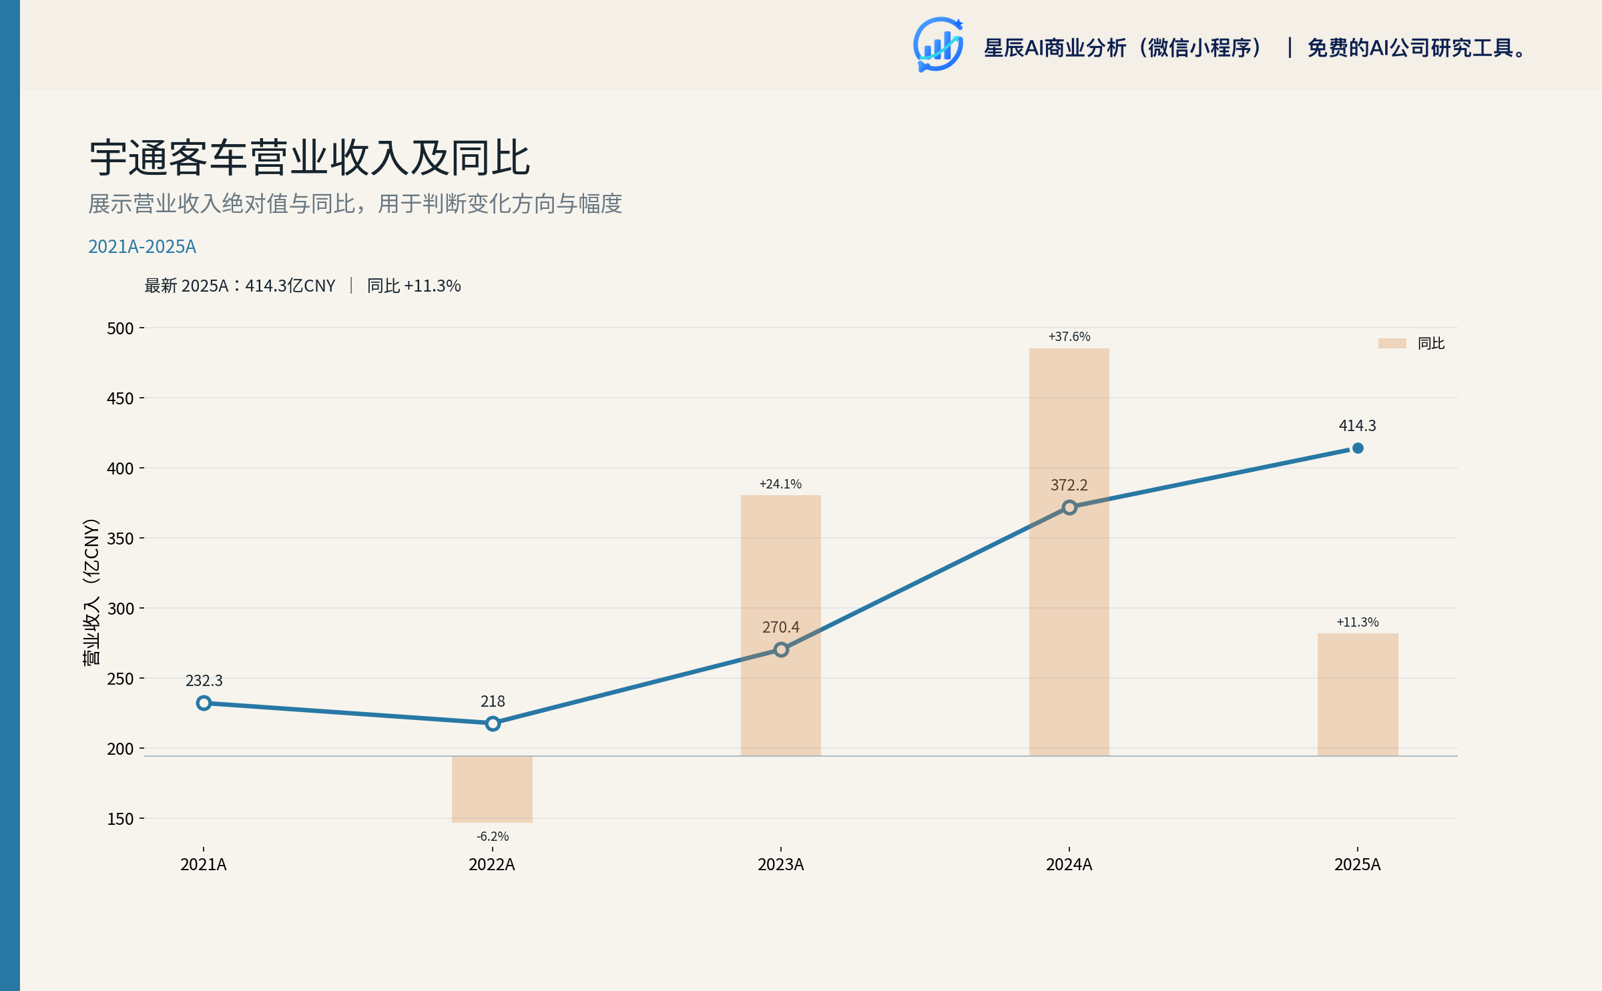Click the 免费的AI公司研究工具 tagline
The image size is (1602, 991).
pos(1416,48)
